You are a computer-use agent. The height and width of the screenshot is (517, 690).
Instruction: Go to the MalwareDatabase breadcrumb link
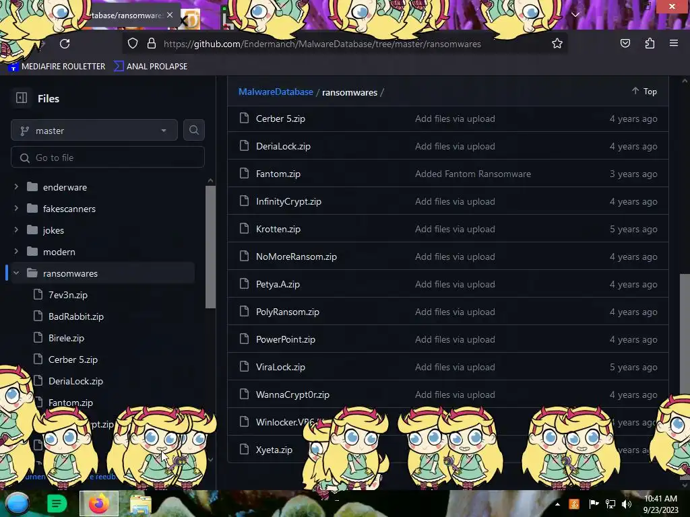pyautogui.click(x=276, y=92)
